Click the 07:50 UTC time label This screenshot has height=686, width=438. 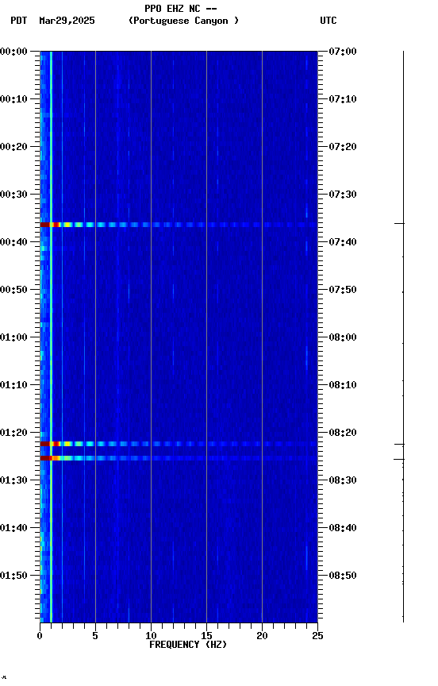(343, 290)
